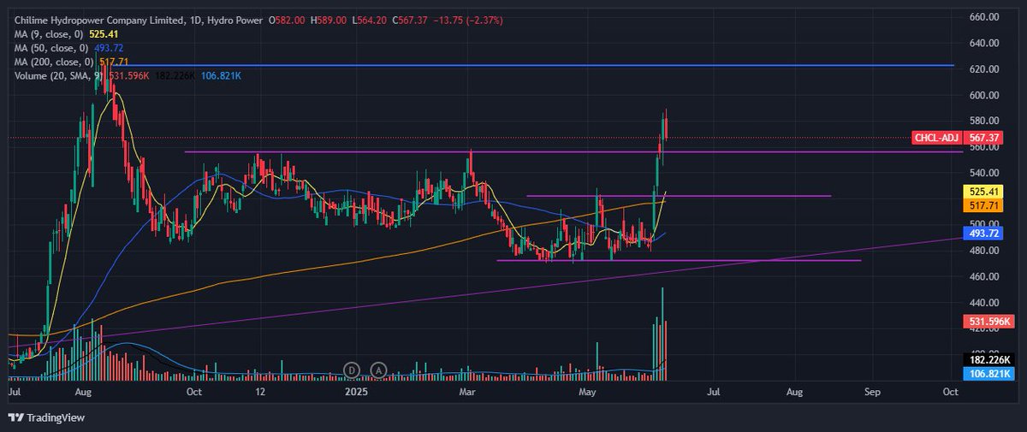Select the purple horizontal line near 472

[x=679, y=260]
